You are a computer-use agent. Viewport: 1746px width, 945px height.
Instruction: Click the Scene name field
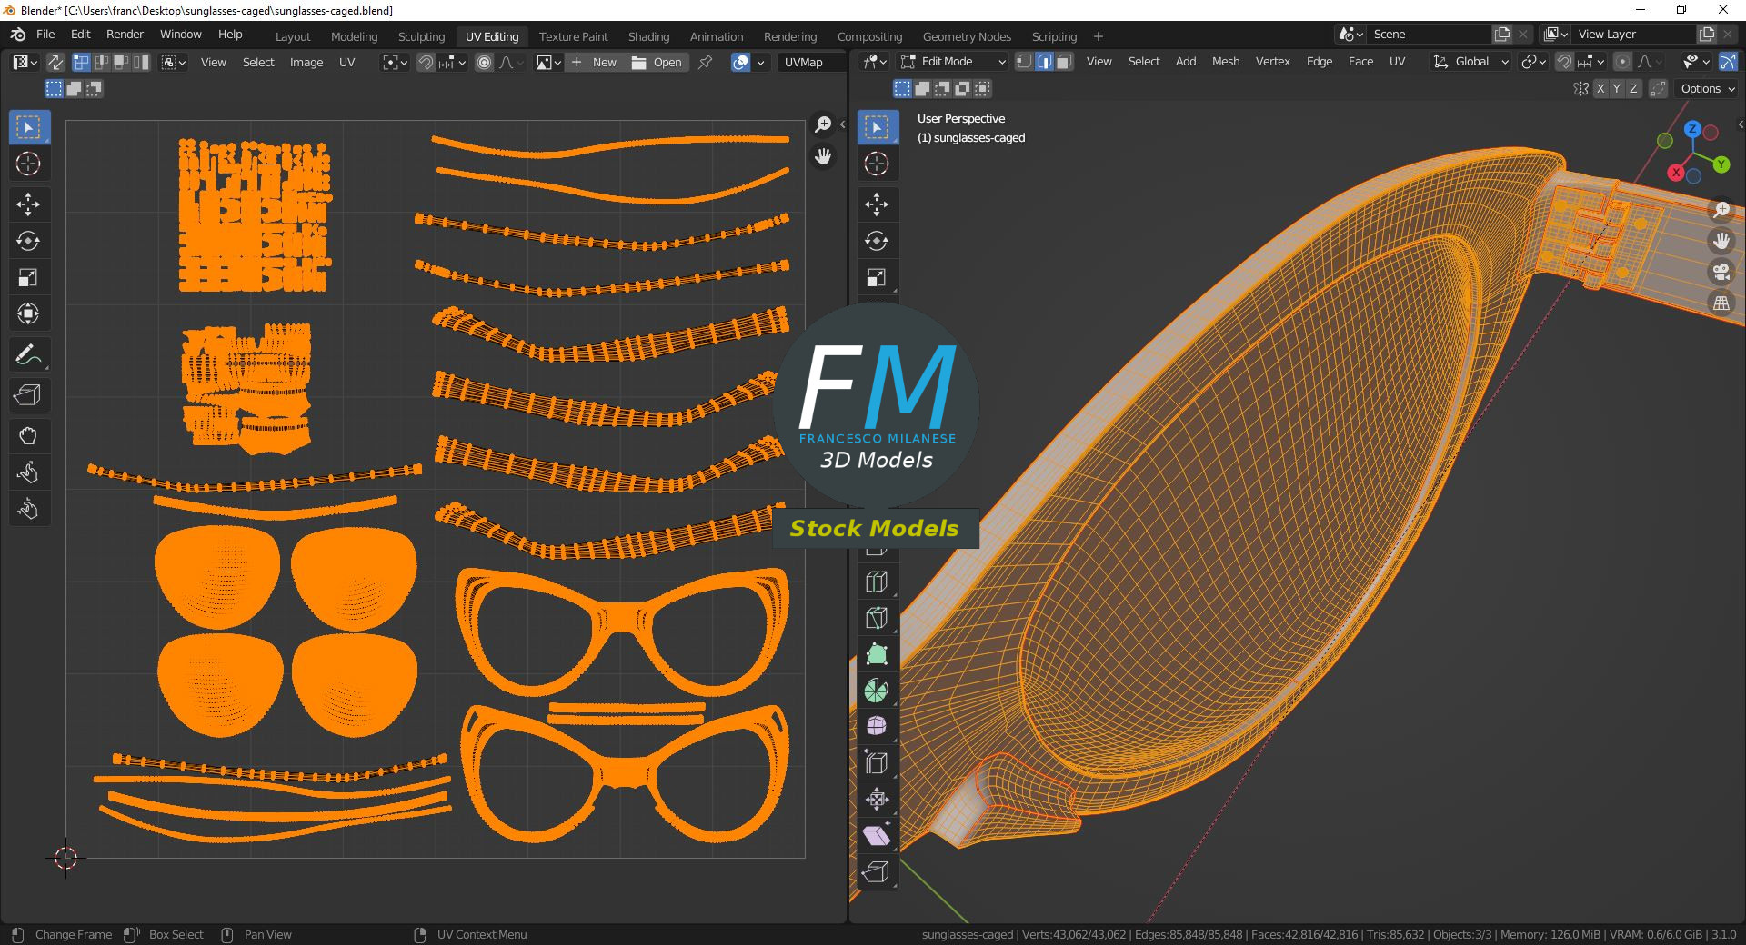pyautogui.click(x=1428, y=34)
